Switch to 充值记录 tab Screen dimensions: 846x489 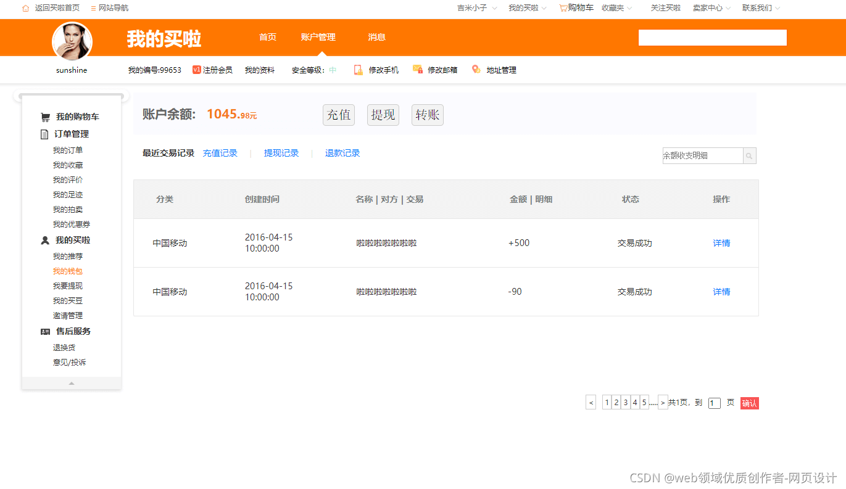tap(220, 153)
